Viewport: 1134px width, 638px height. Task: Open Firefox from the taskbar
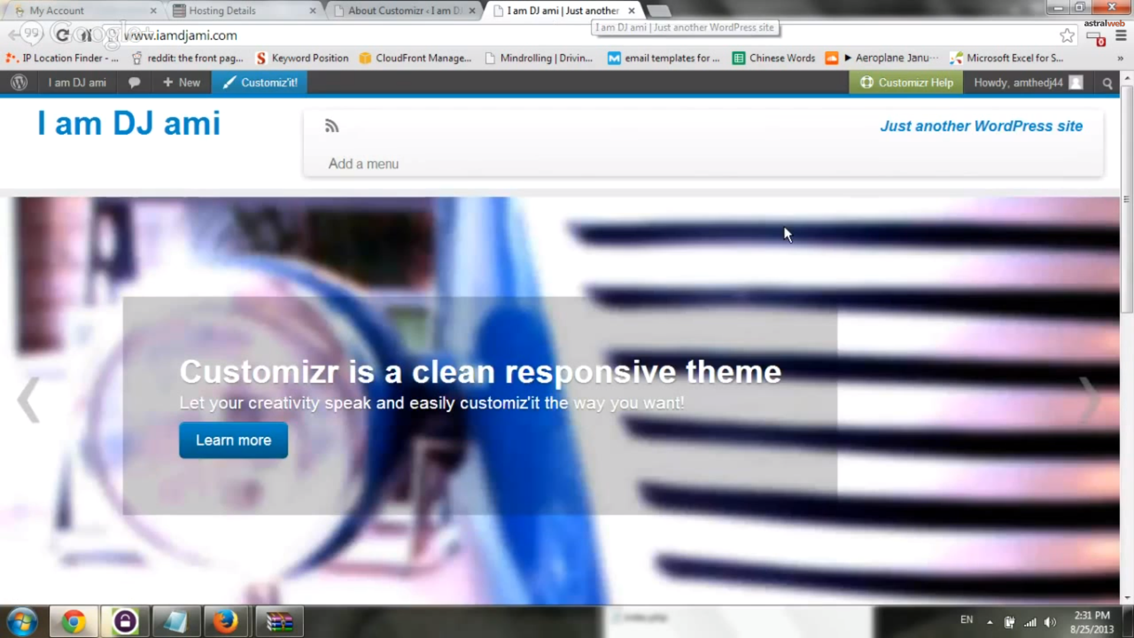[226, 621]
